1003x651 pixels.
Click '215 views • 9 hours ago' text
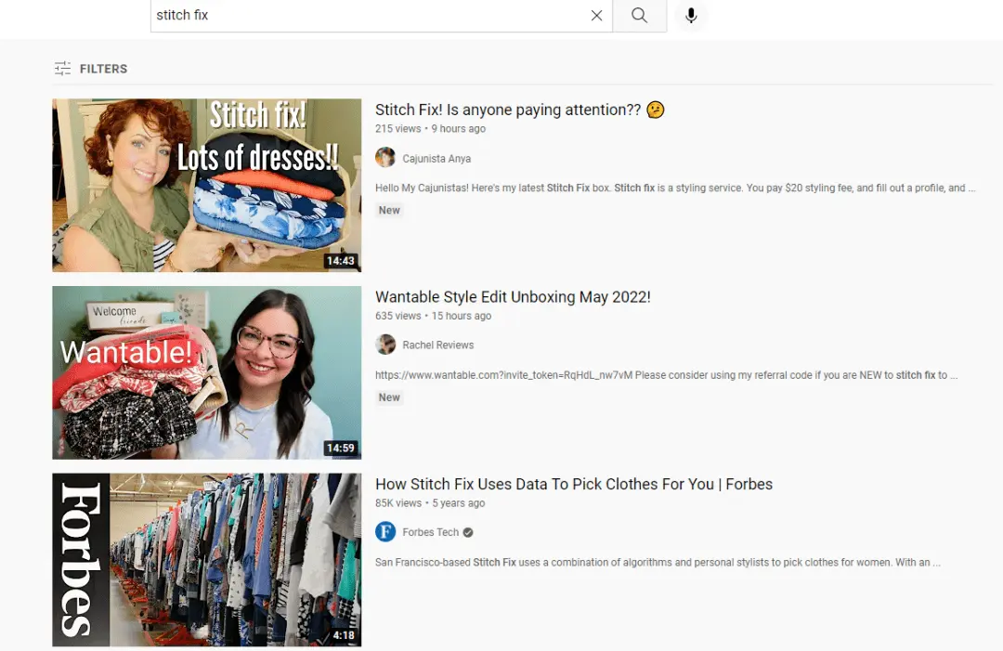coord(431,128)
